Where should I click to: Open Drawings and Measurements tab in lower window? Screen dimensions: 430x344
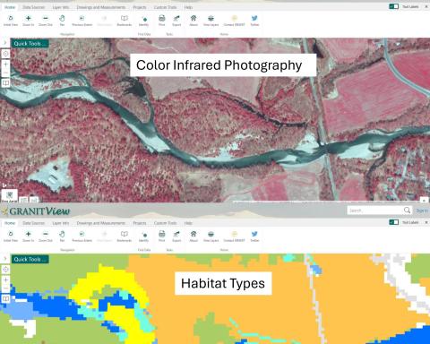[x=101, y=223]
